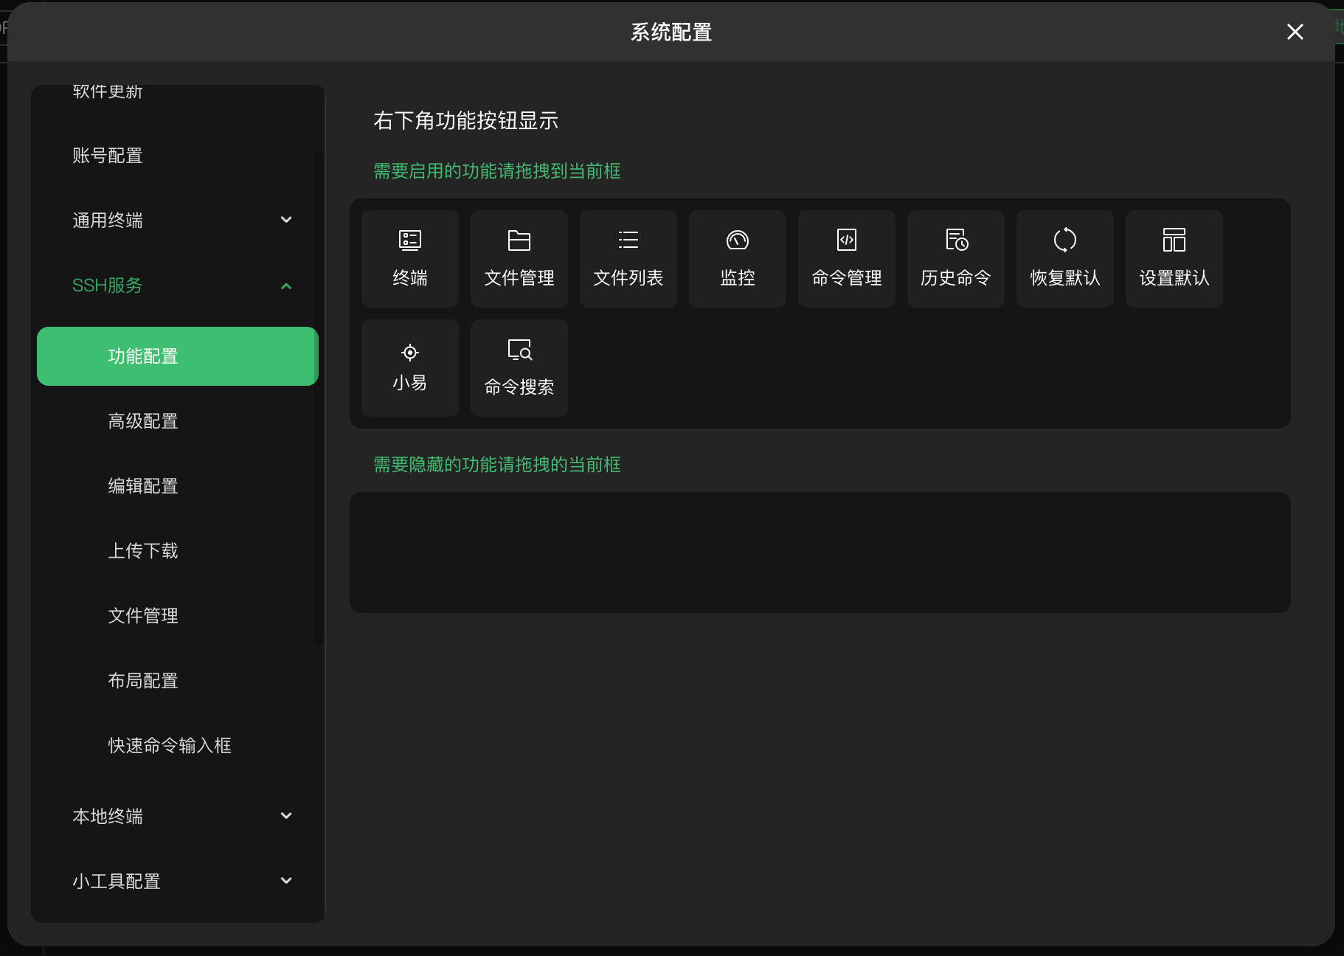The image size is (1344, 956).
Task: Select the 命令管理 command management icon
Action: point(845,258)
